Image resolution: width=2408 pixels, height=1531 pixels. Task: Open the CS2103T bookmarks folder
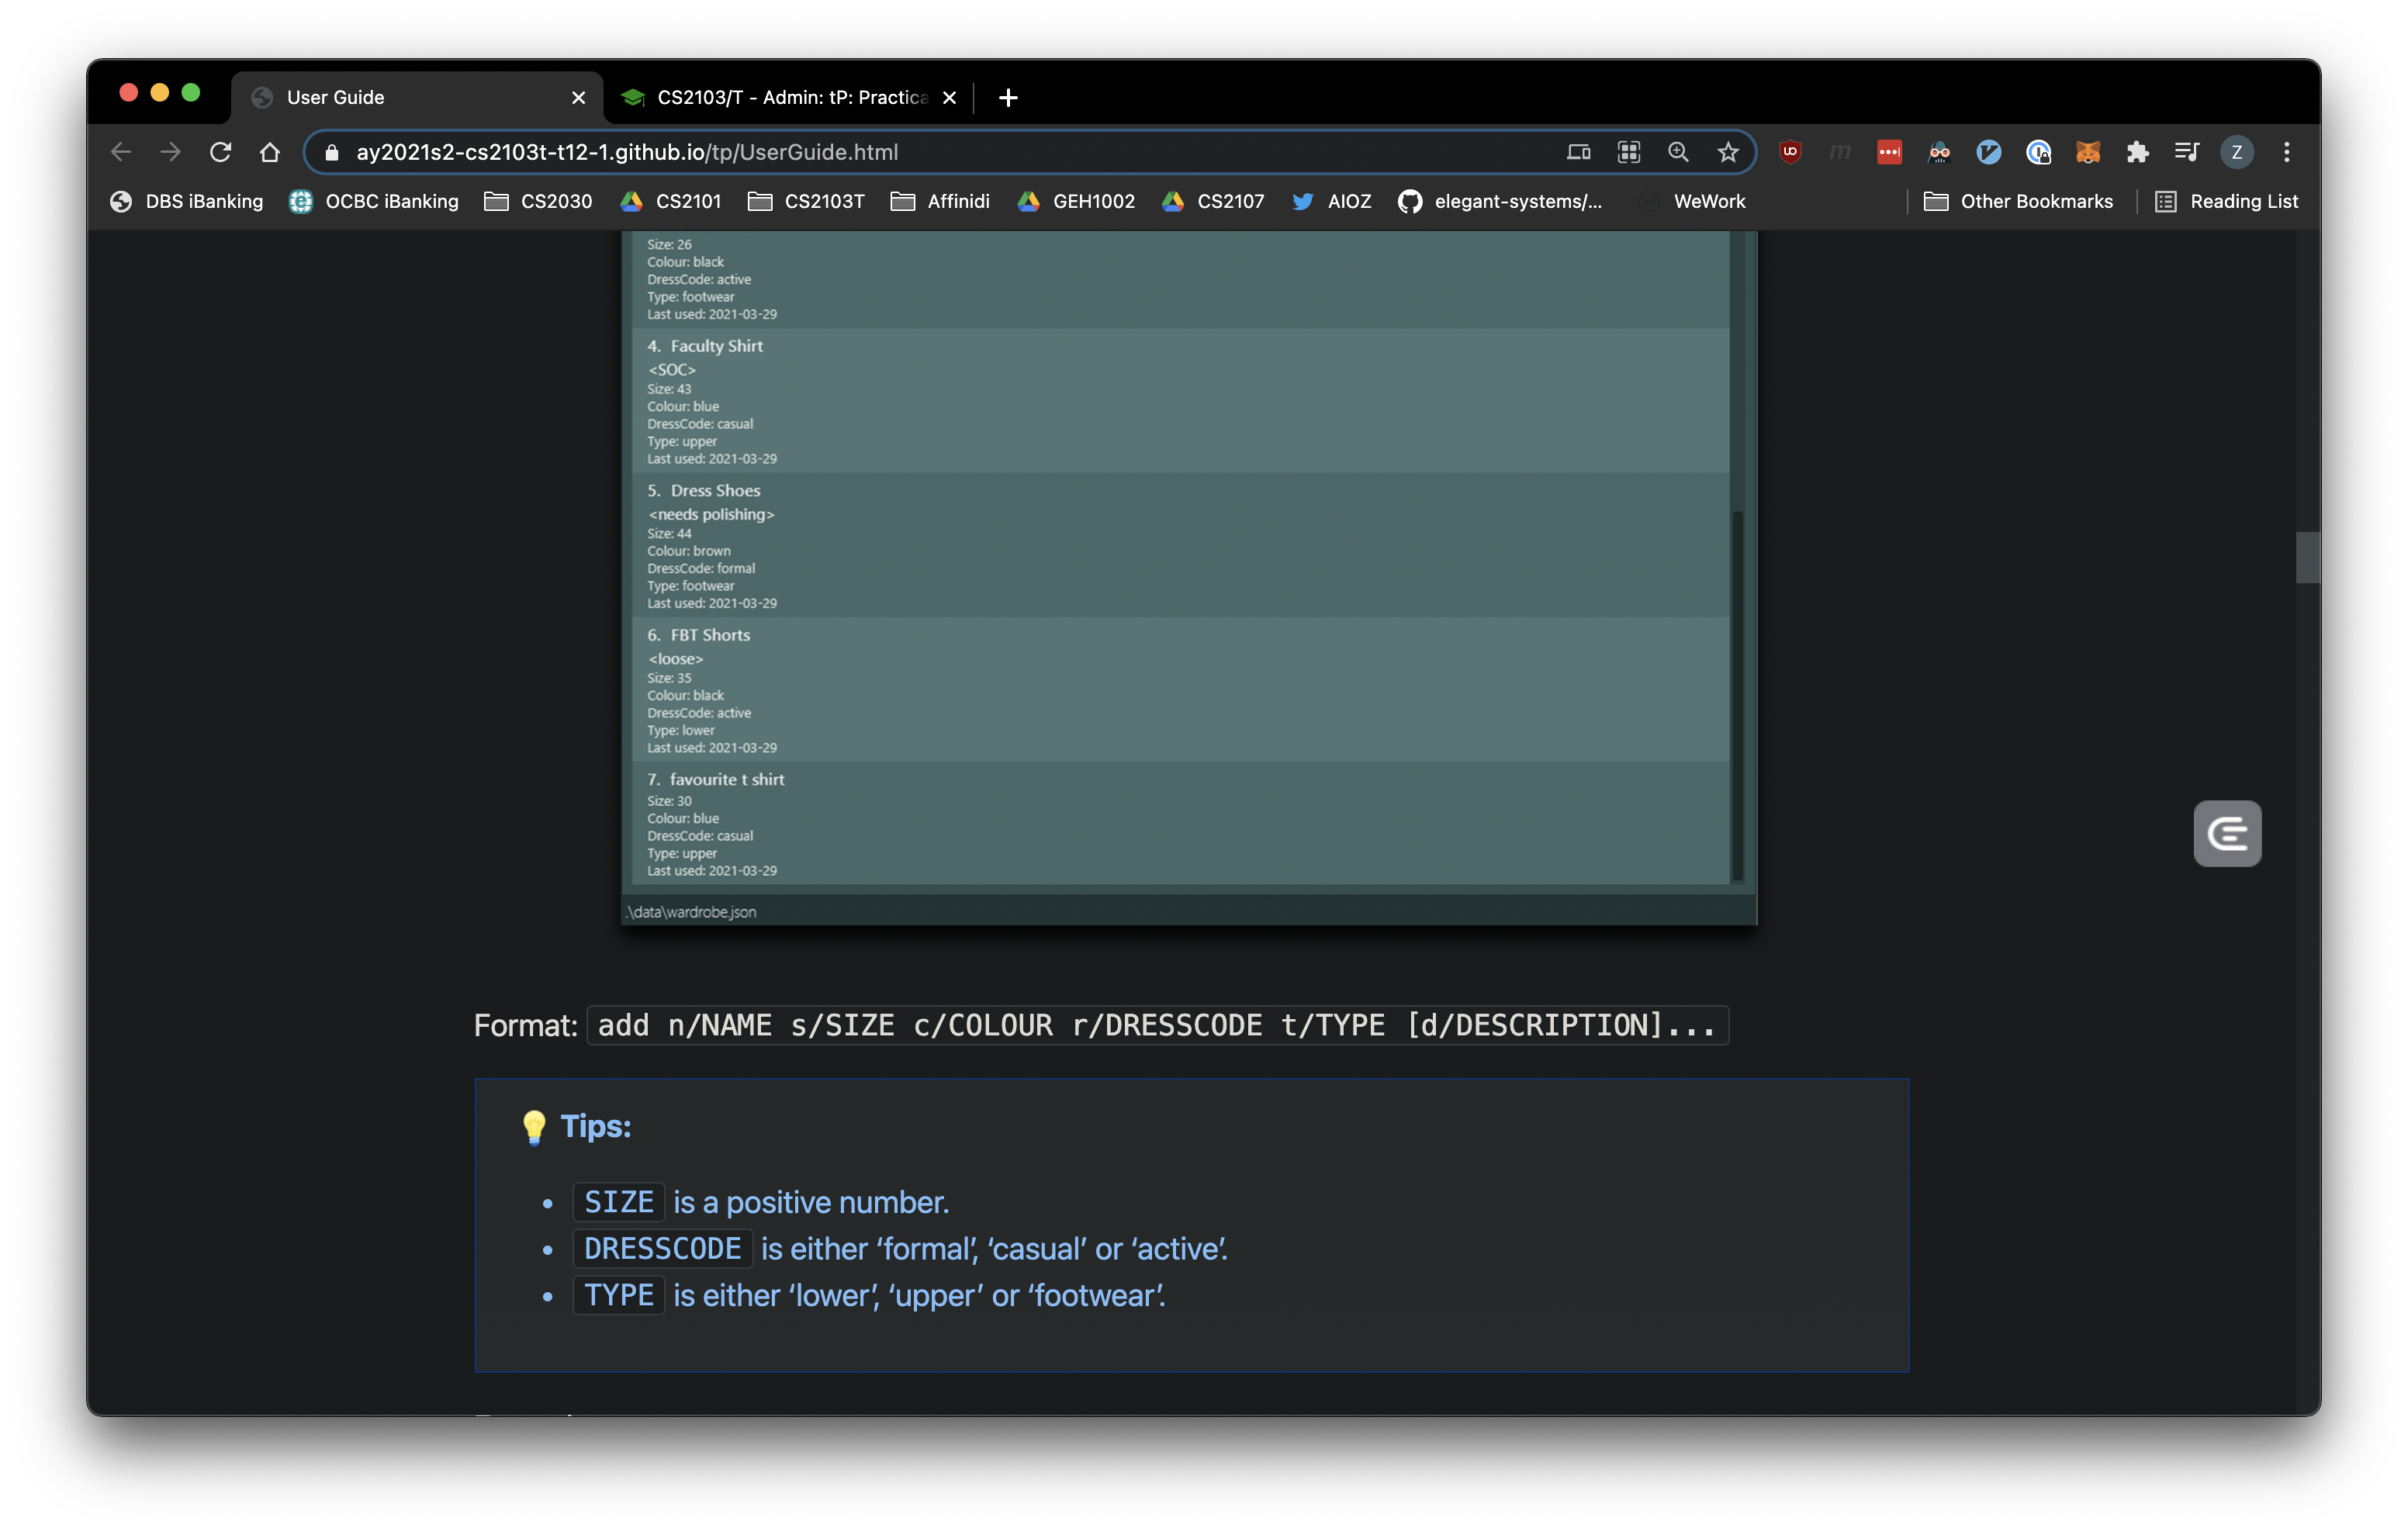click(806, 201)
